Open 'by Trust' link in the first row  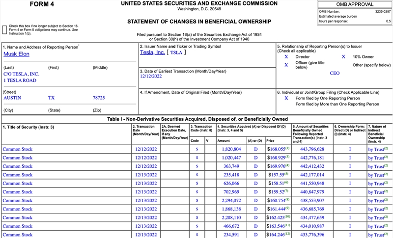coord(376,149)
